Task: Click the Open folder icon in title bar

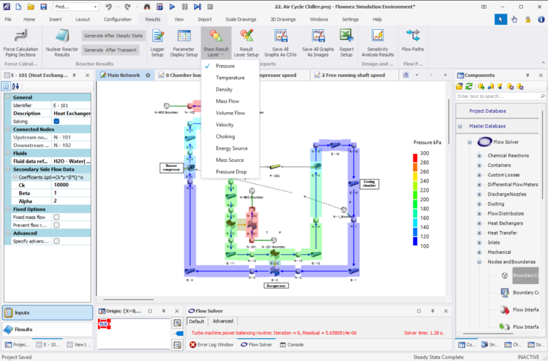Action: (31, 6)
